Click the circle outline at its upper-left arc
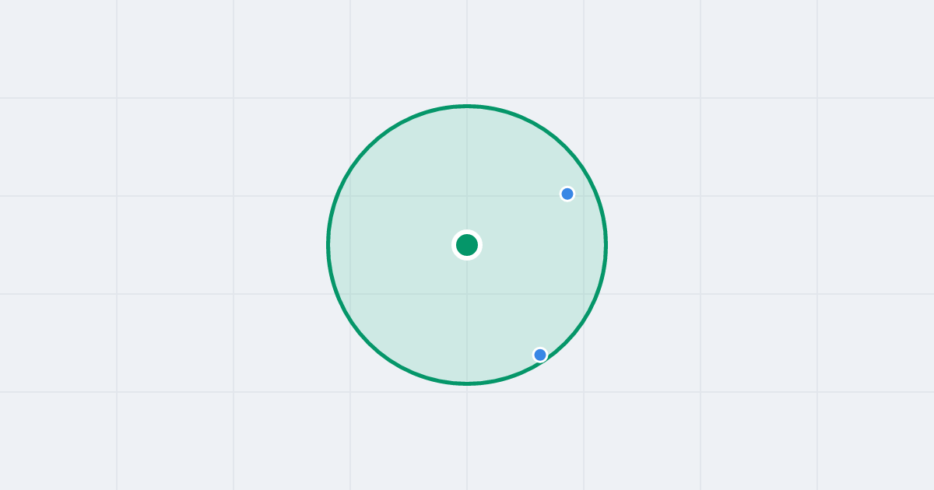The height and width of the screenshot is (490, 934). pos(368,147)
